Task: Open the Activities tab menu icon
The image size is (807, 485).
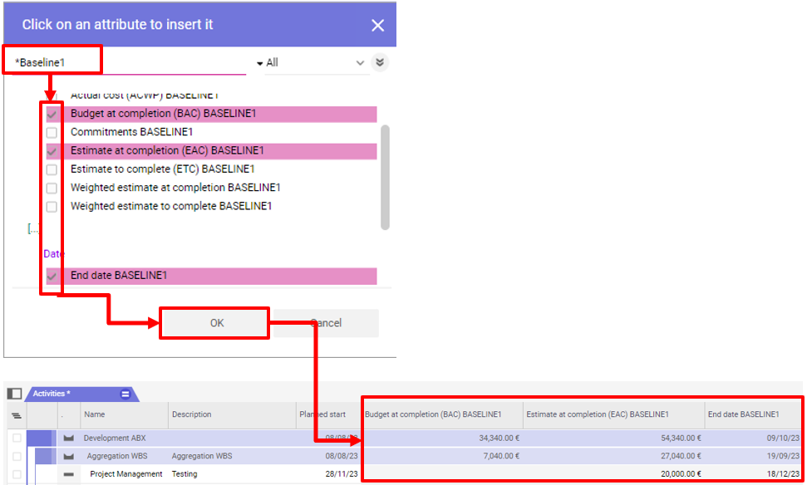Action: pyautogui.click(x=125, y=394)
